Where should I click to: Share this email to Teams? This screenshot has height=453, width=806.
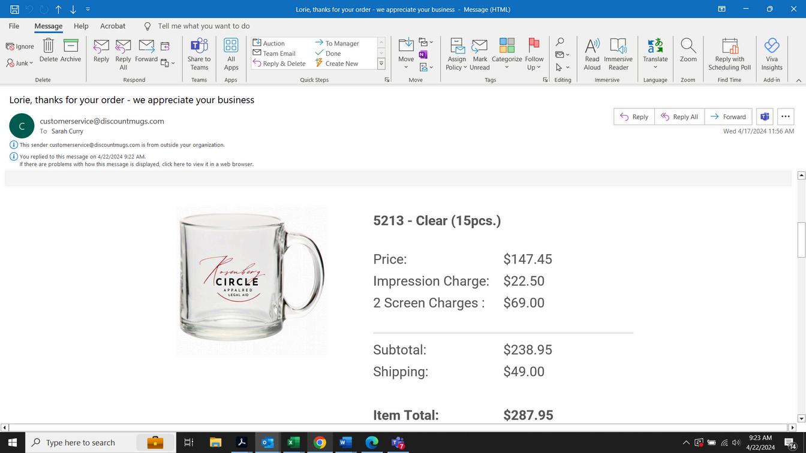pos(199,55)
